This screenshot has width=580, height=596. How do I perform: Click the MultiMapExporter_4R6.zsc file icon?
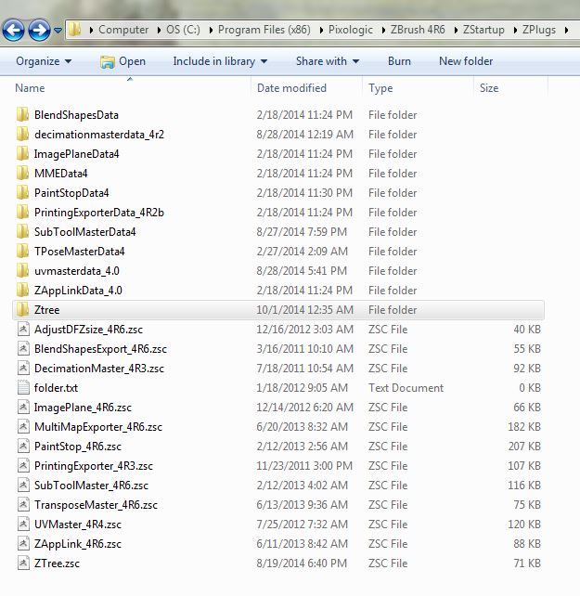point(23,426)
